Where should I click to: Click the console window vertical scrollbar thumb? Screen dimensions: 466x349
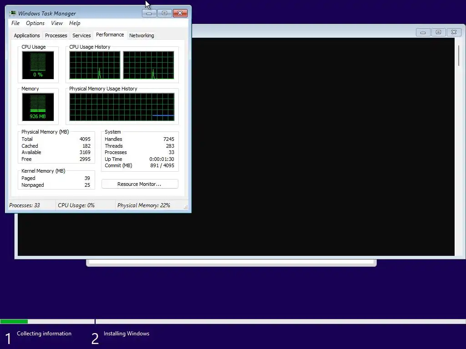click(x=459, y=55)
